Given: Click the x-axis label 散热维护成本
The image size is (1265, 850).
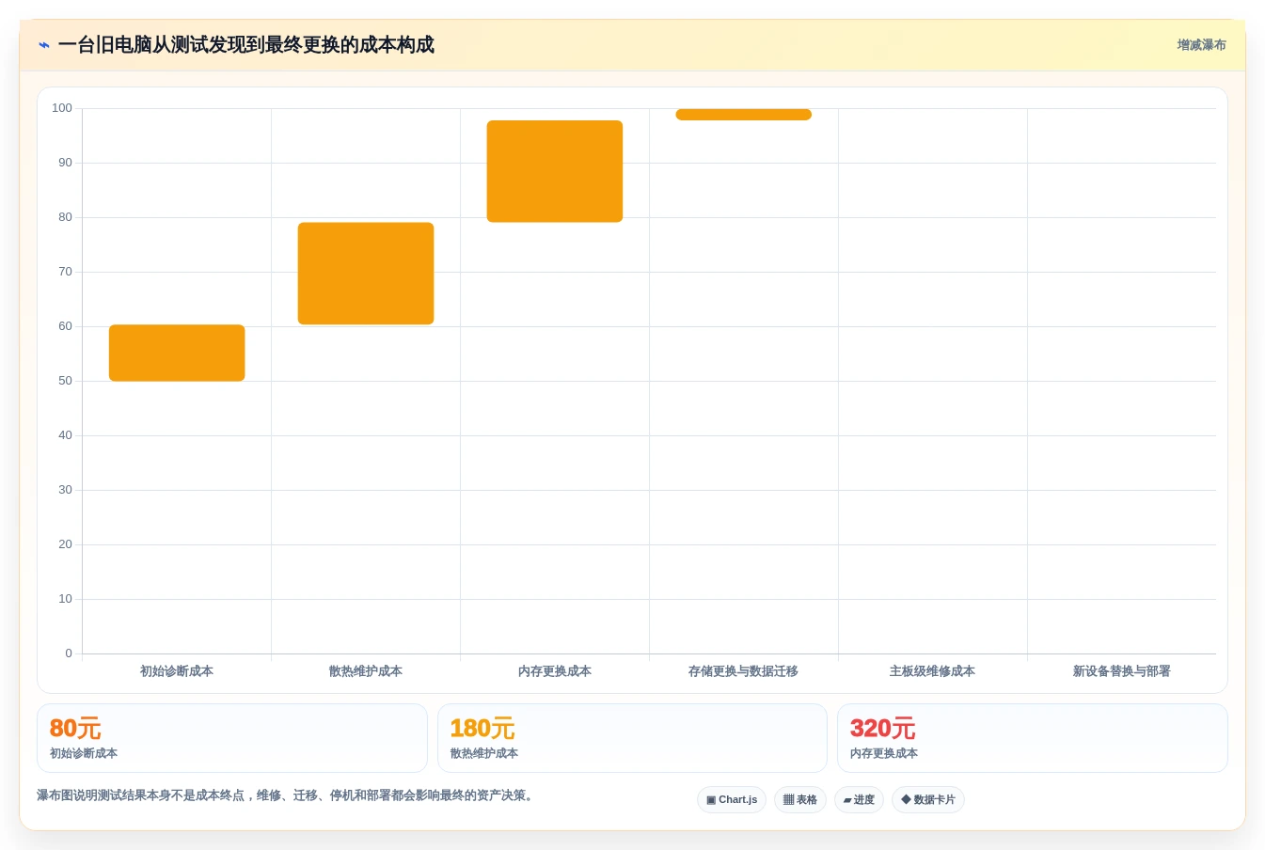Looking at the screenshot, I should (x=366, y=671).
